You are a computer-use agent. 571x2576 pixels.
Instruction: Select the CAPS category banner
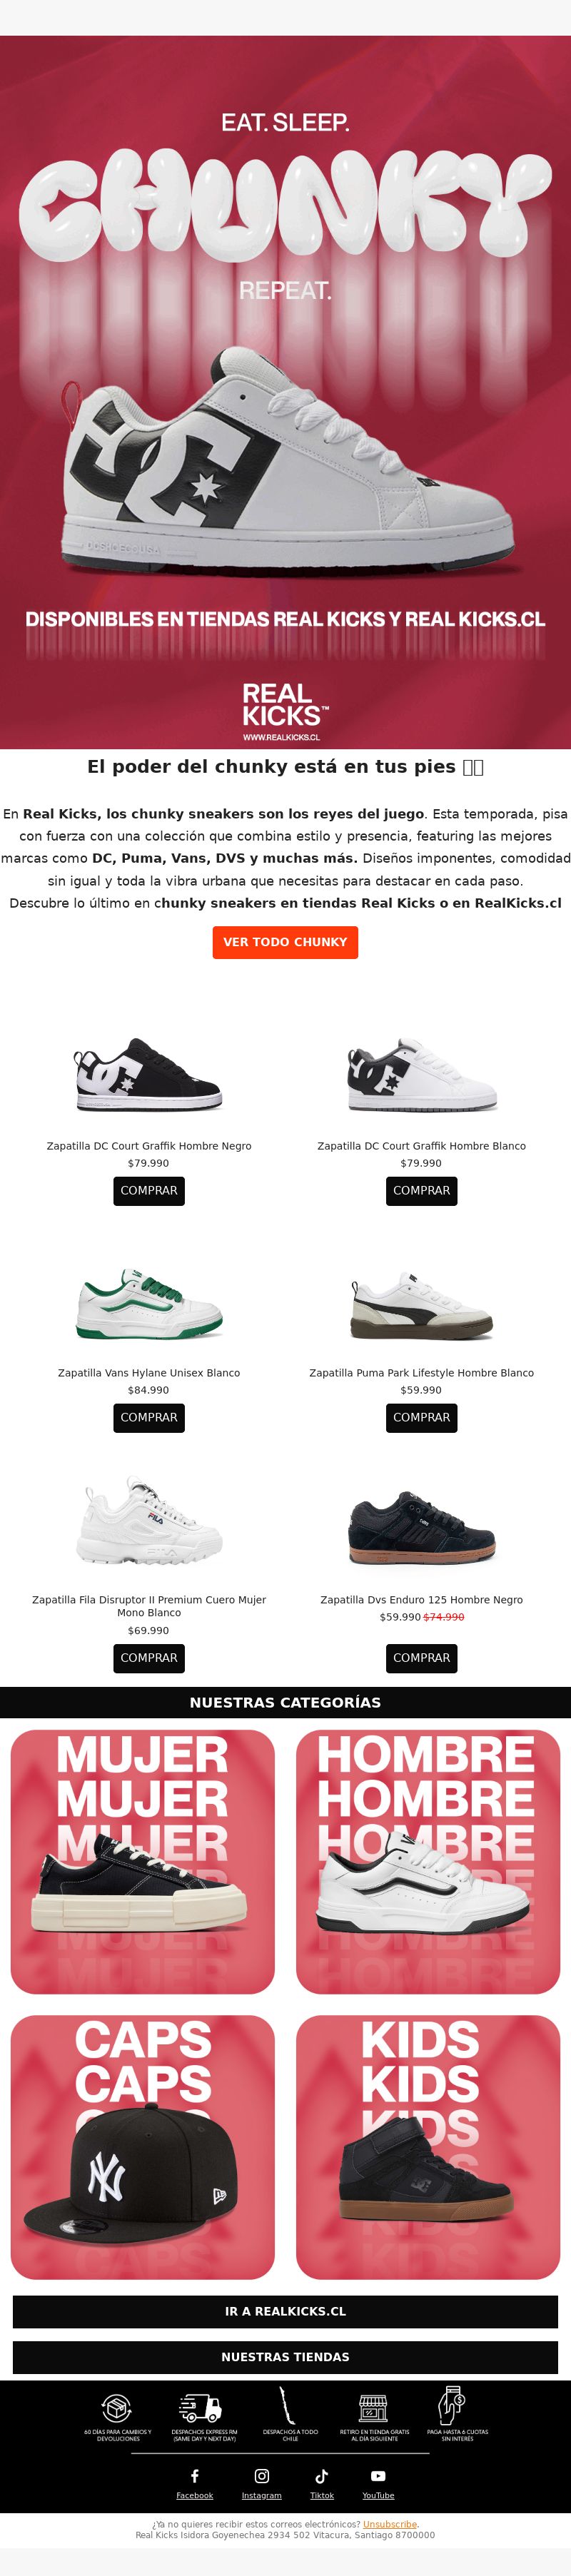143,2147
